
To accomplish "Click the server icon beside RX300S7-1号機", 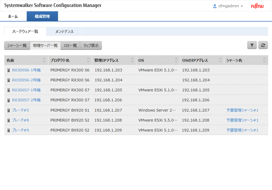I will tap(9, 90).
